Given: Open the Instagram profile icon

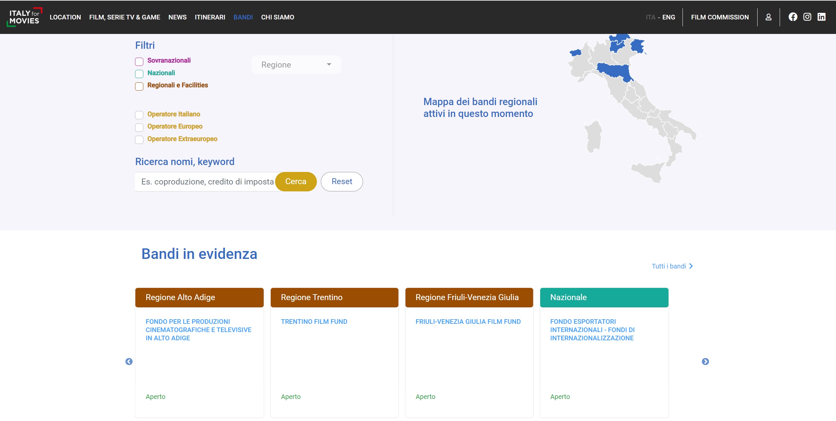Looking at the screenshot, I should coord(807,17).
